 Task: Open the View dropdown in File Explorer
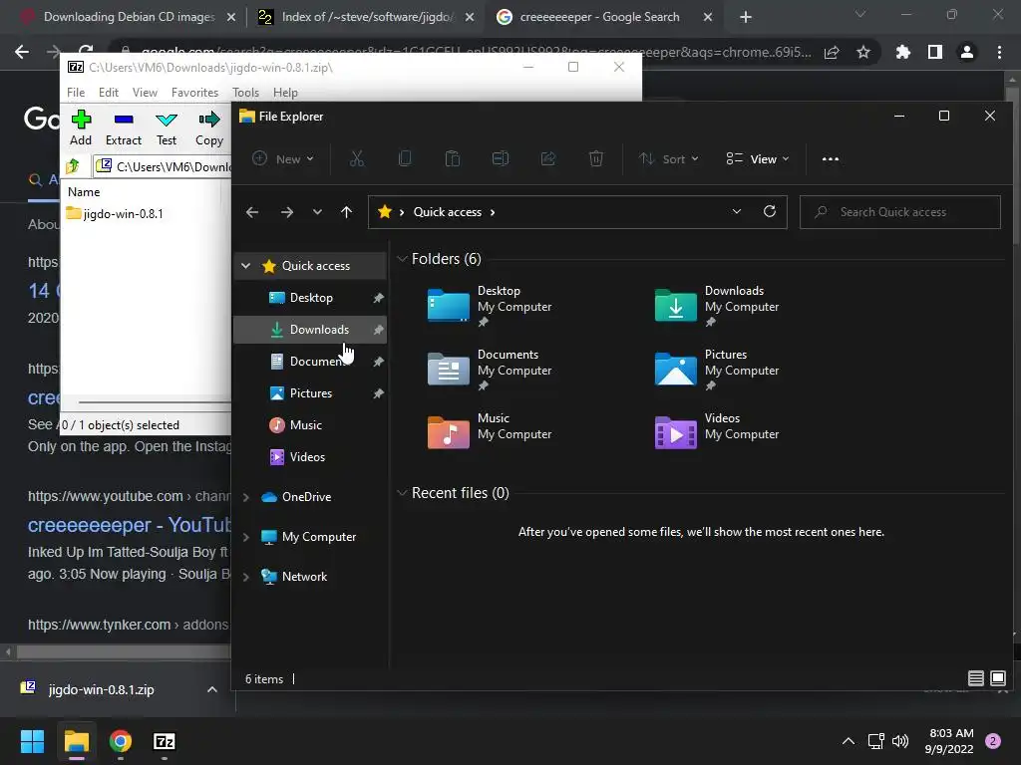758,158
